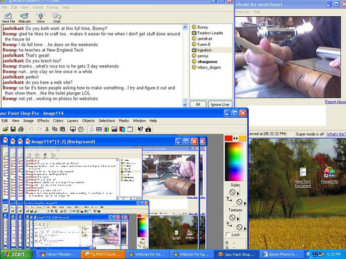
Task: Click the swap Styles bent-arrow icon
Action: pyautogui.click(x=229, y=200)
